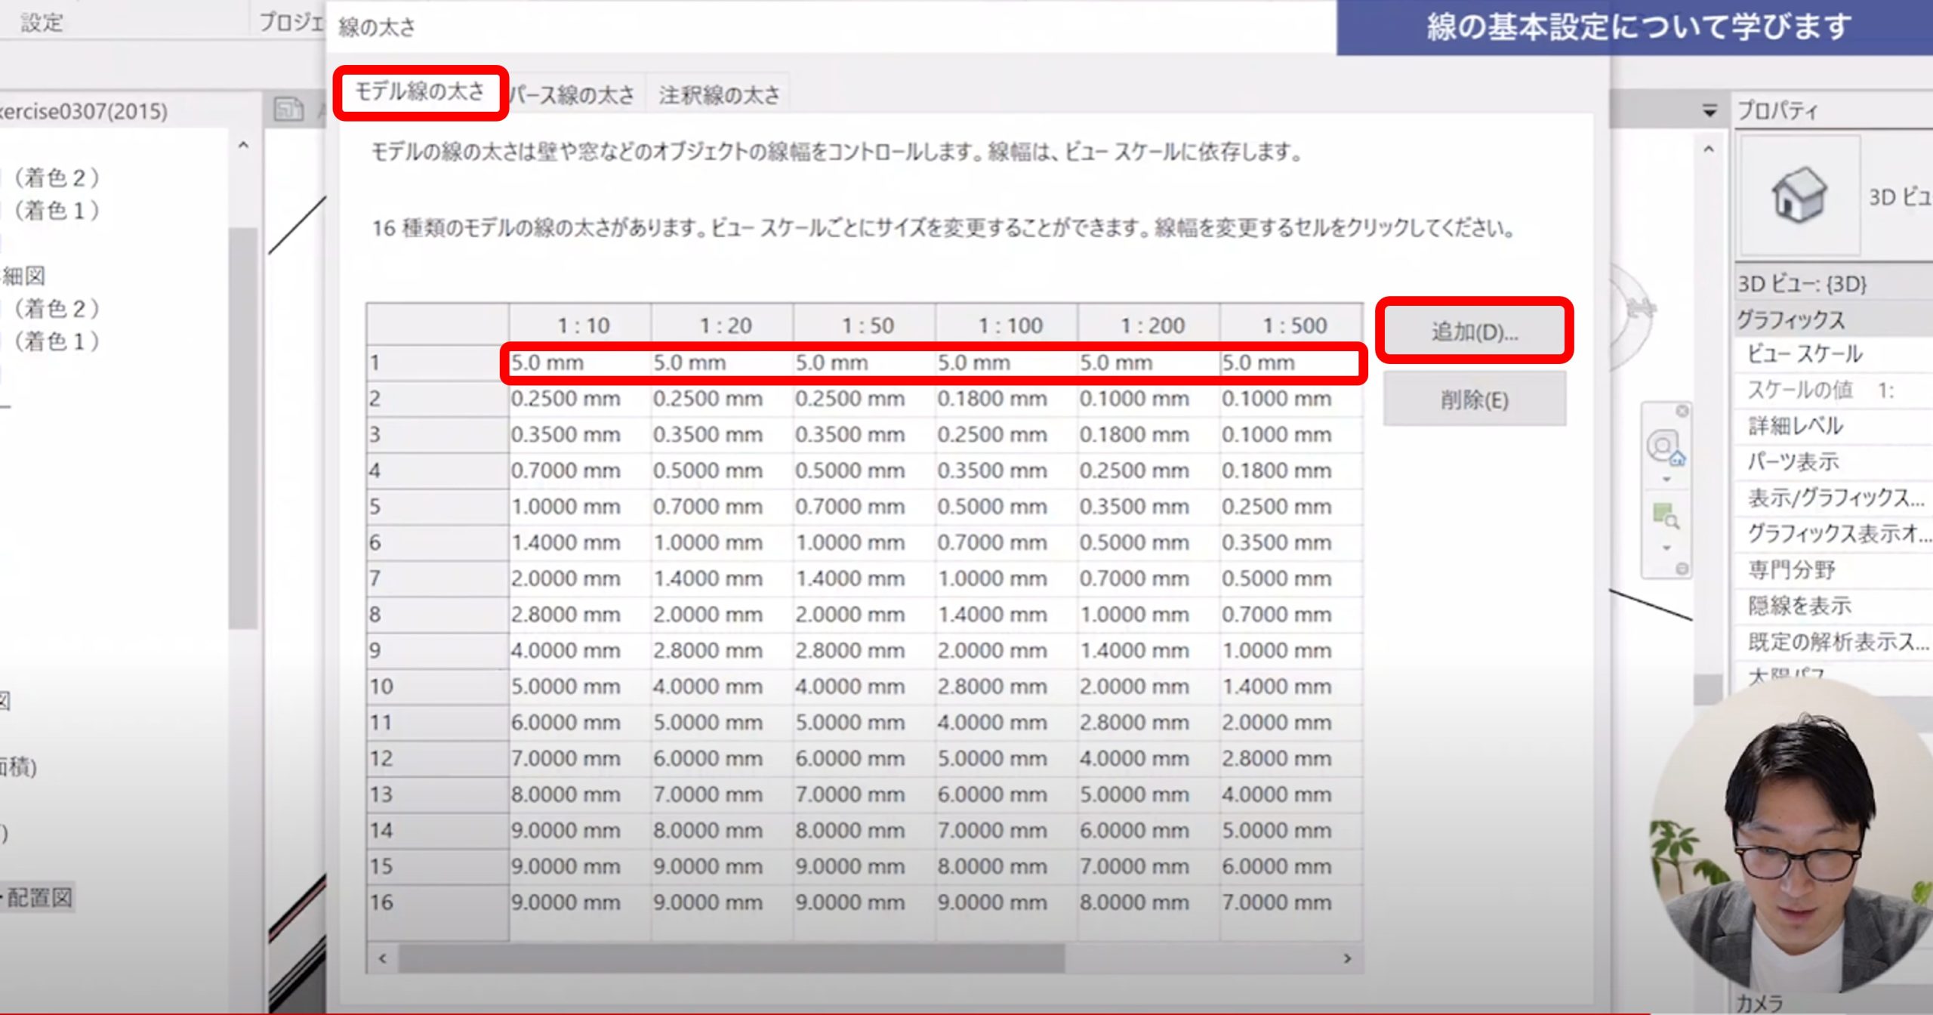This screenshot has height=1015, width=1933.
Task: Click the 追加(D)... button
Action: pos(1474,331)
